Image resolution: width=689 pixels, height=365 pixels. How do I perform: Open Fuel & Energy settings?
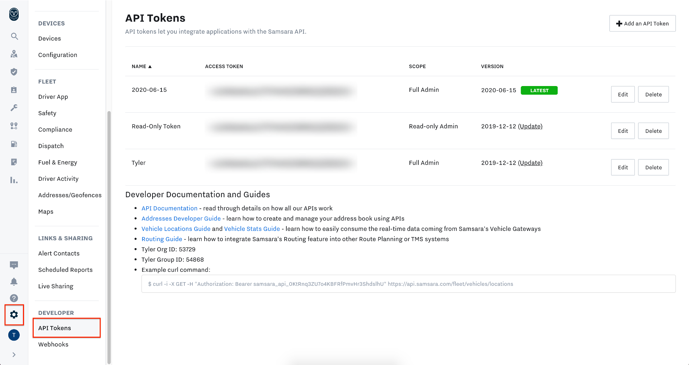tap(58, 162)
